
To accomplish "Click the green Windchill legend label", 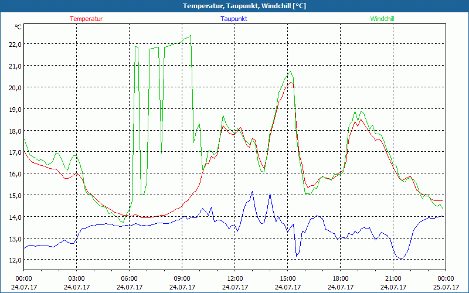I will pos(382,19).
